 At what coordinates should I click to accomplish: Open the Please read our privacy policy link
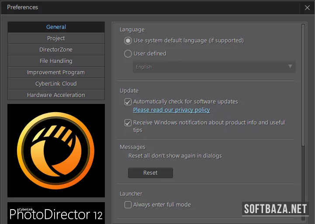tap(171, 110)
